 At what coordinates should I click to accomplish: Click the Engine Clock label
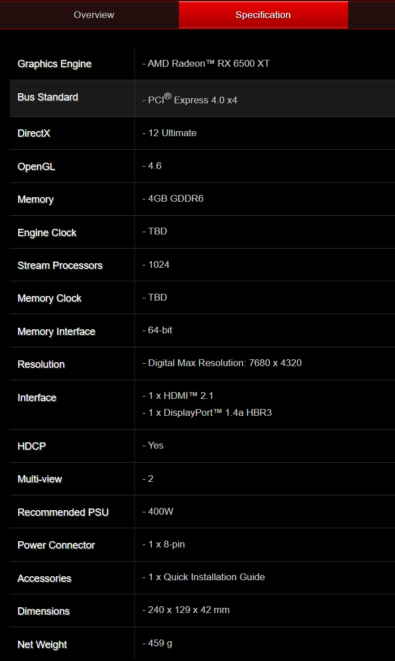point(47,233)
